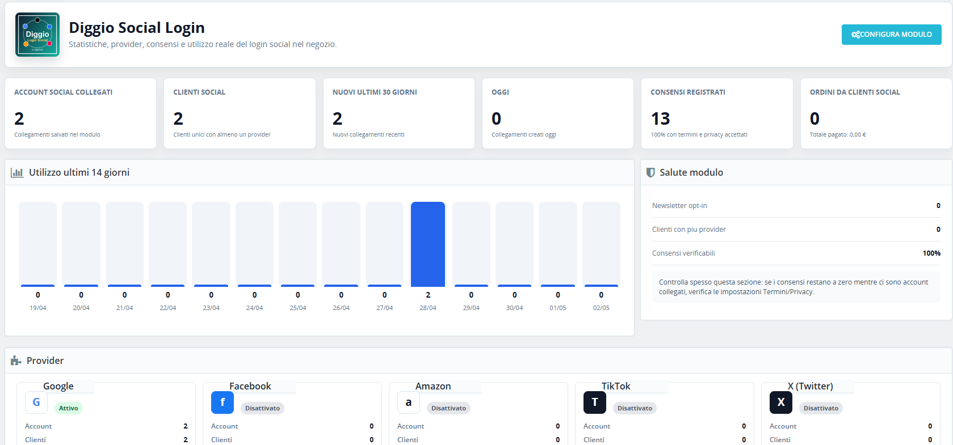
Task: Click the Salute modulo heading
Action: click(x=691, y=172)
